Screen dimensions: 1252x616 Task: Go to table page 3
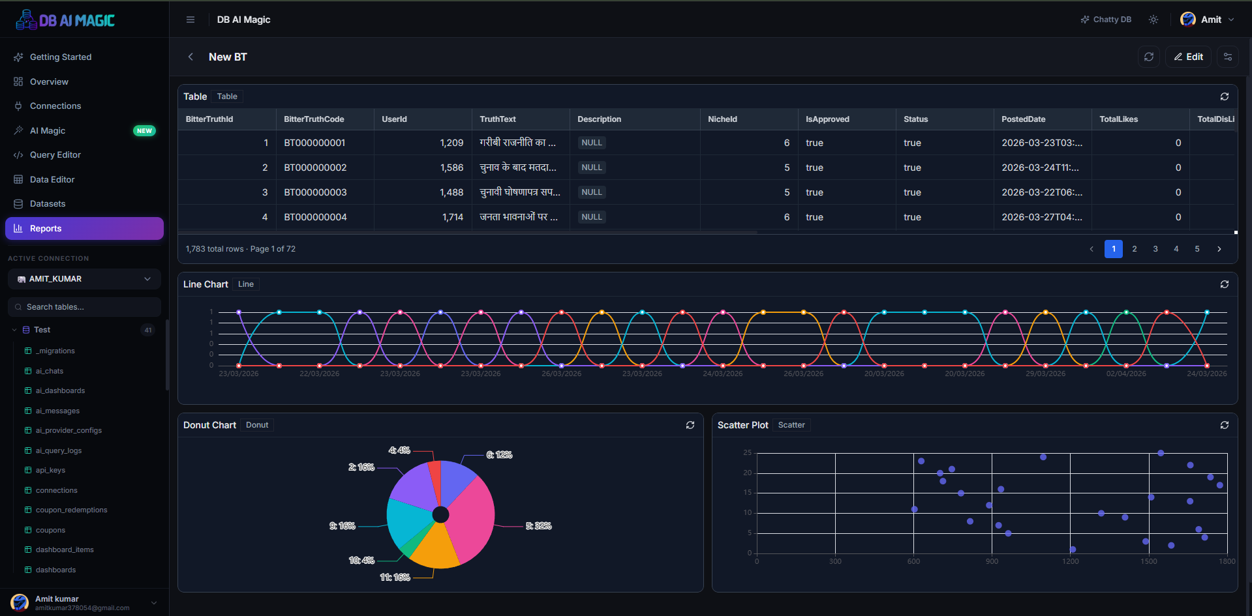[1155, 249]
